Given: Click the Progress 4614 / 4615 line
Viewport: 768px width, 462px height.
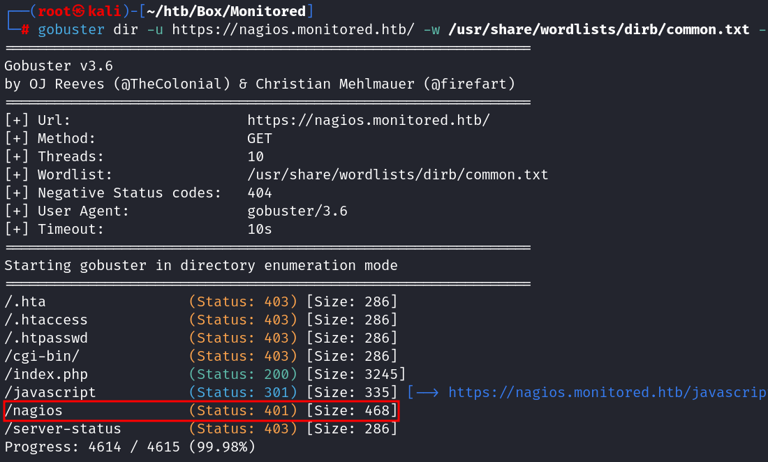Looking at the screenshot, I should coord(130,447).
